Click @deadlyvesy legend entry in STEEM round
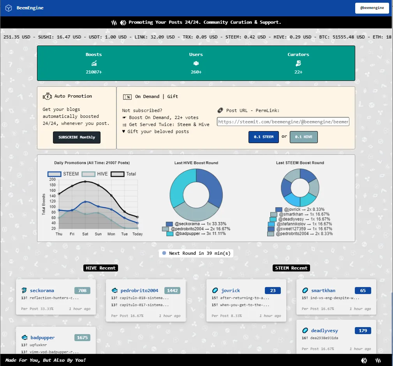This screenshot has height=366, width=393. tap(300, 219)
